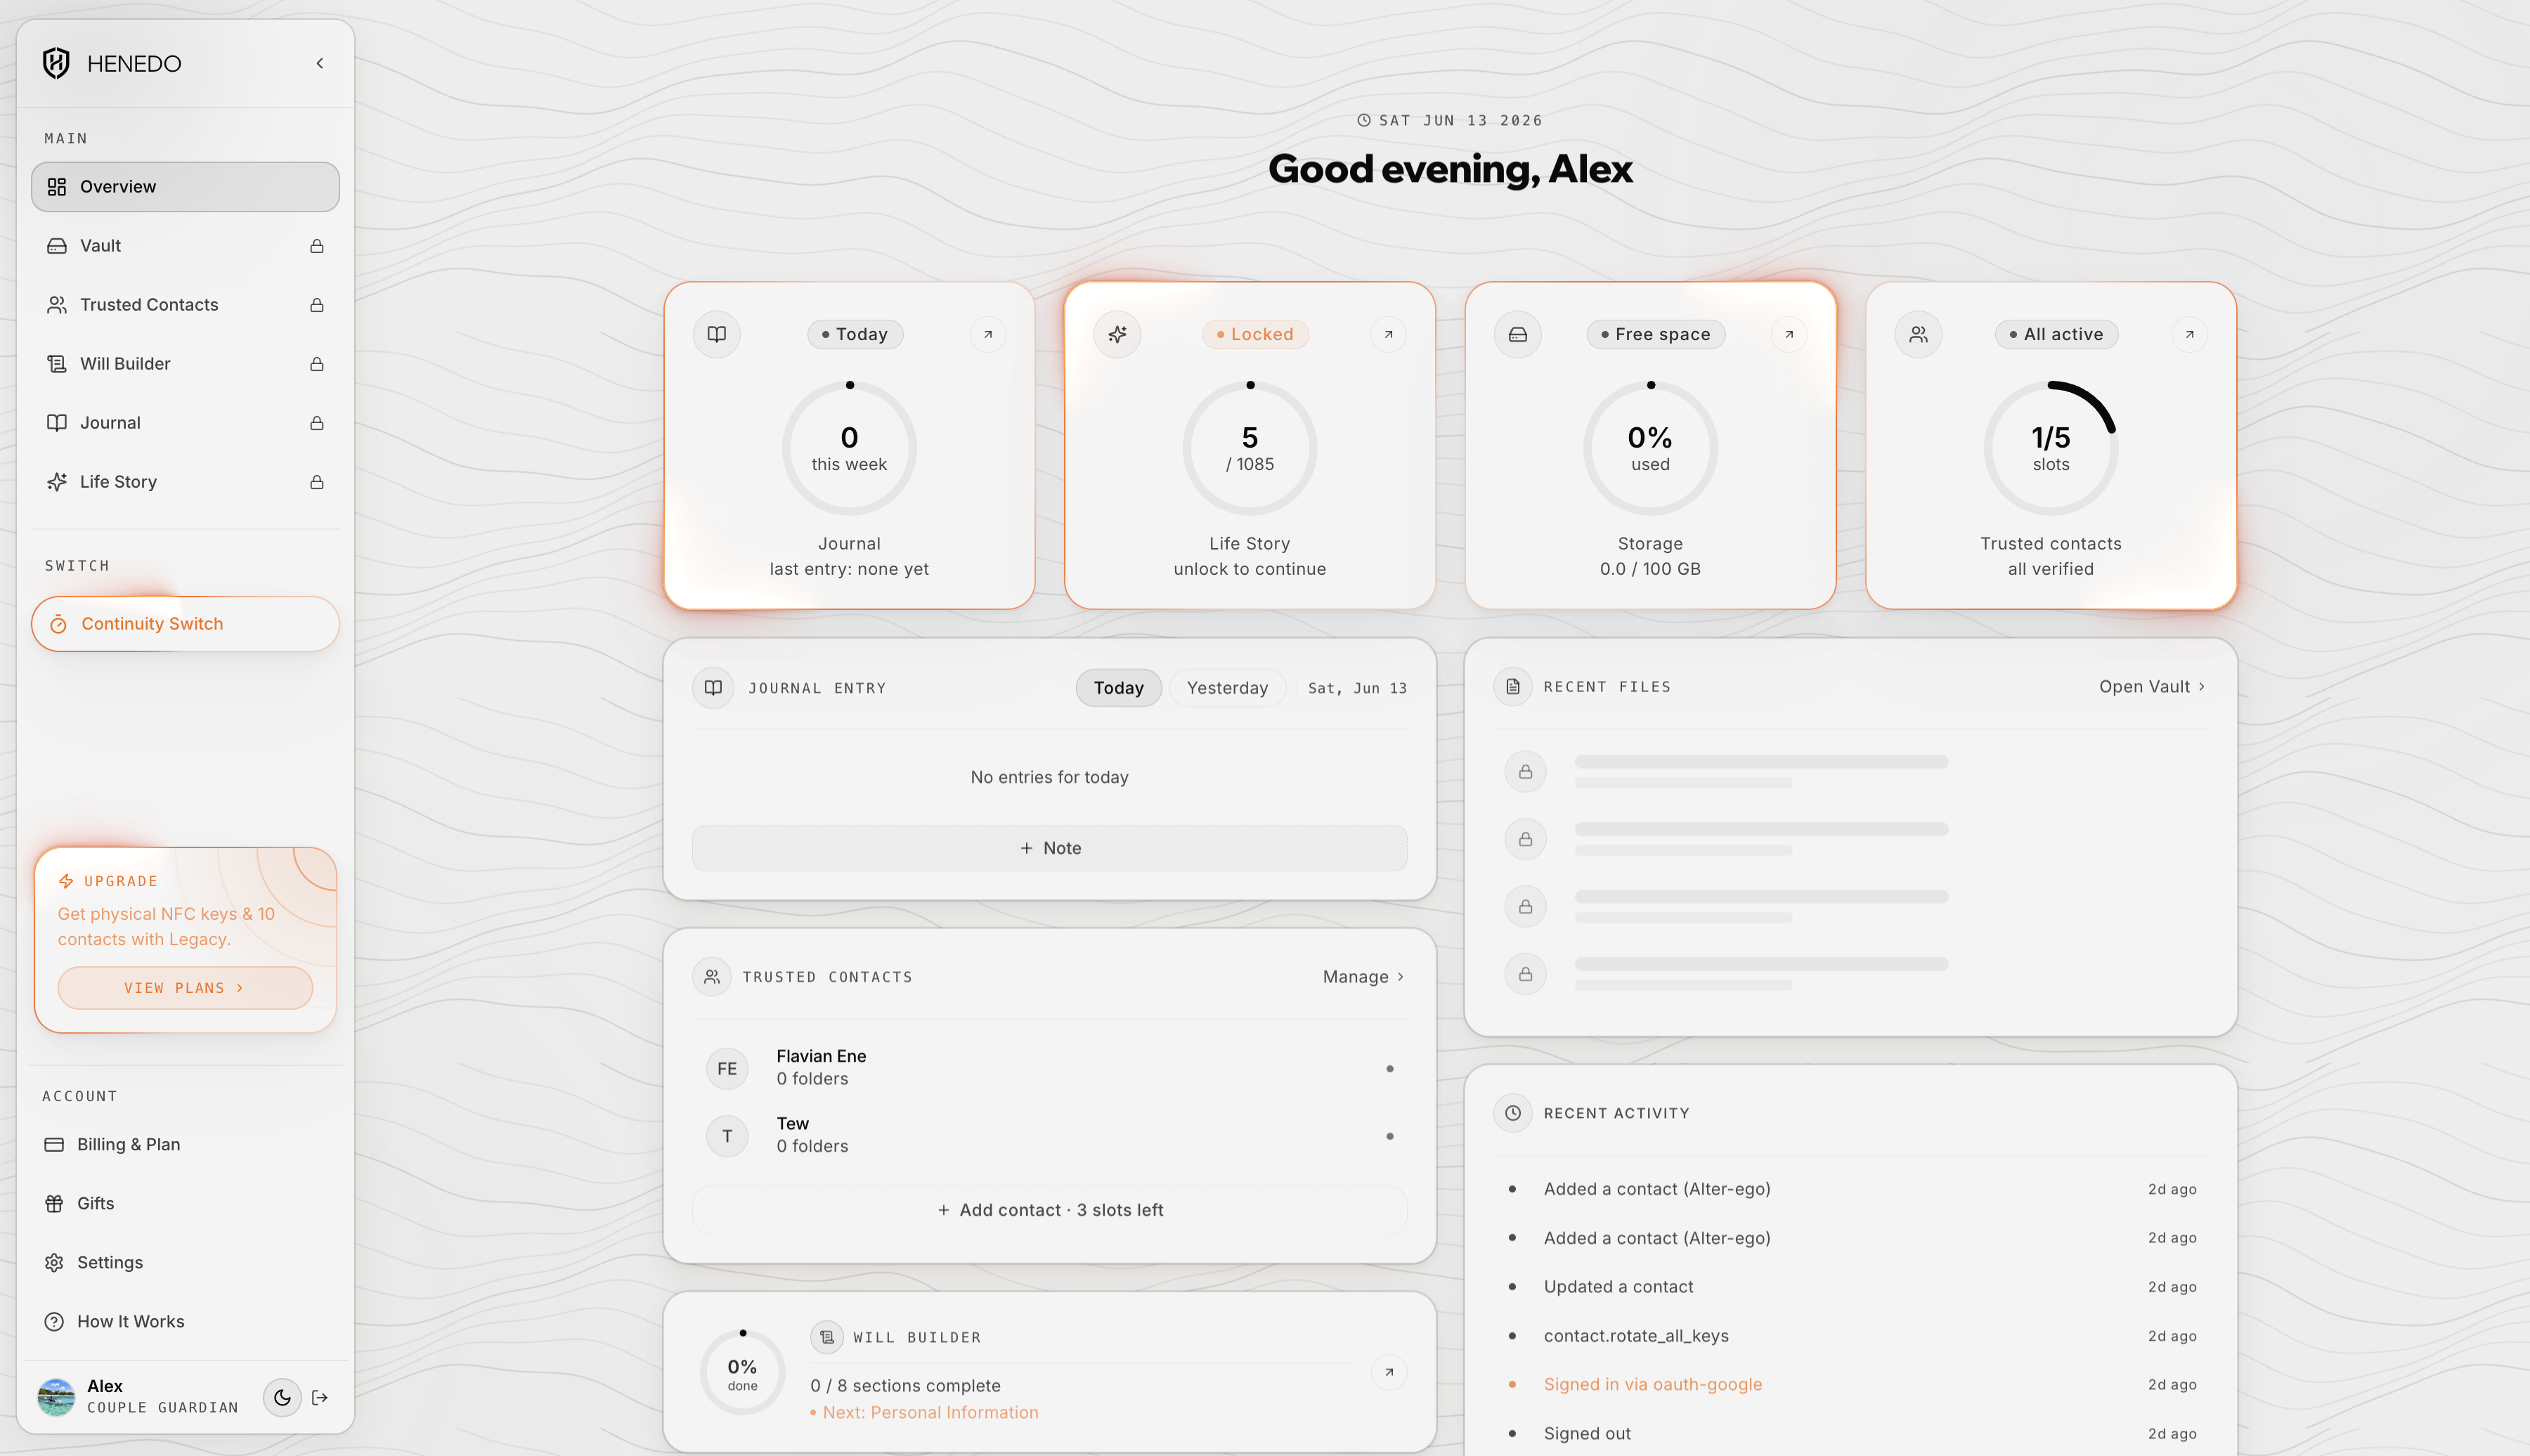The image size is (2530, 1456).
Task: Click Manage in Trusted Contacts panel
Action: (1364, 978)
